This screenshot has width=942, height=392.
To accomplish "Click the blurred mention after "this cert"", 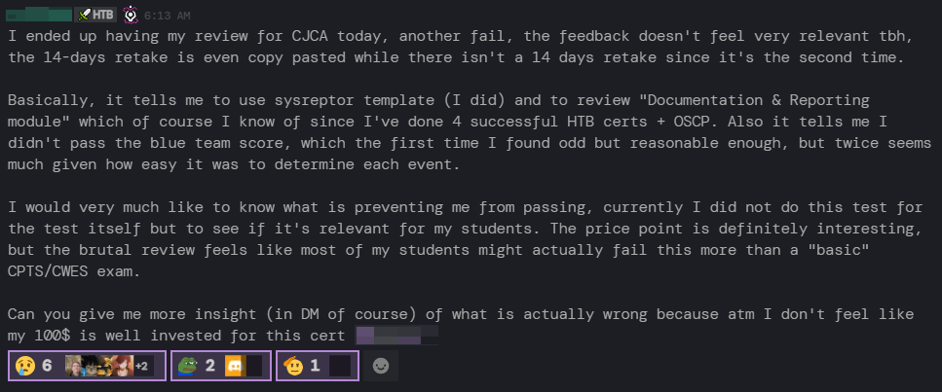I will 396,337.
